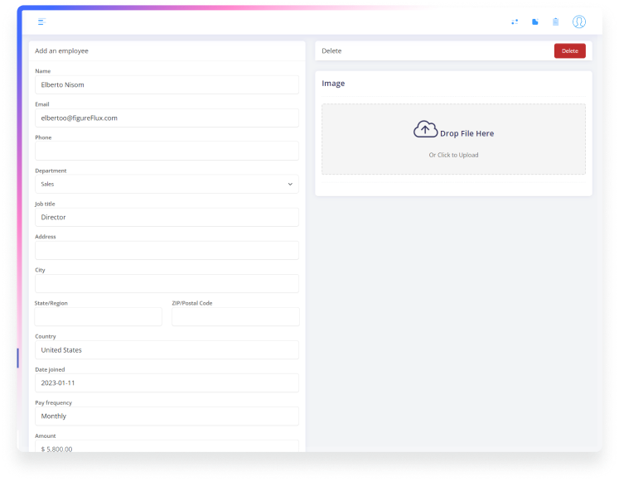
Task: Select the Country field showing United States
Action: click(x=167, y=349)
